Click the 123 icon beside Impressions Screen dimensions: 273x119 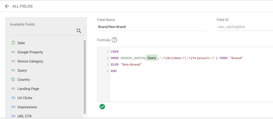(x=13, y=107)
